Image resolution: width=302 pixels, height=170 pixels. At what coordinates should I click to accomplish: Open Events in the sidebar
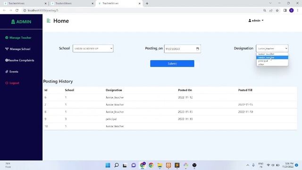click(x=12, y=72)
